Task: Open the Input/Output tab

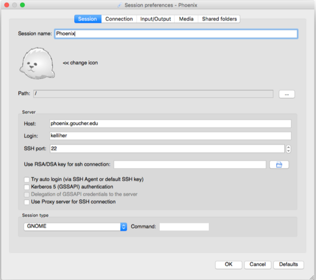Action: coord(156,19)
